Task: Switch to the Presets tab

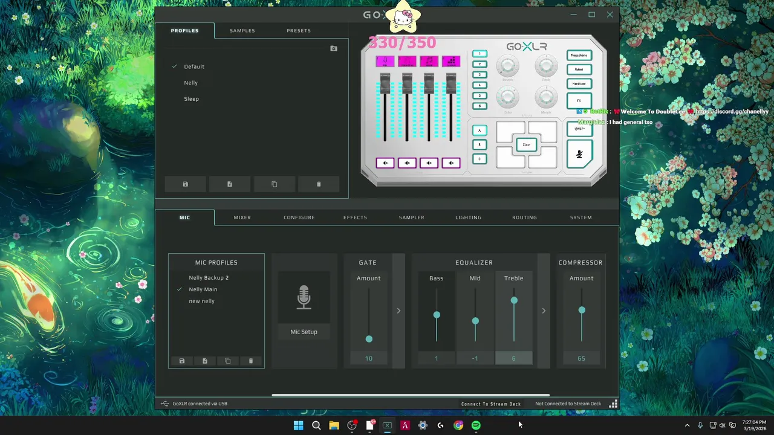Action: tap(299, 31)
